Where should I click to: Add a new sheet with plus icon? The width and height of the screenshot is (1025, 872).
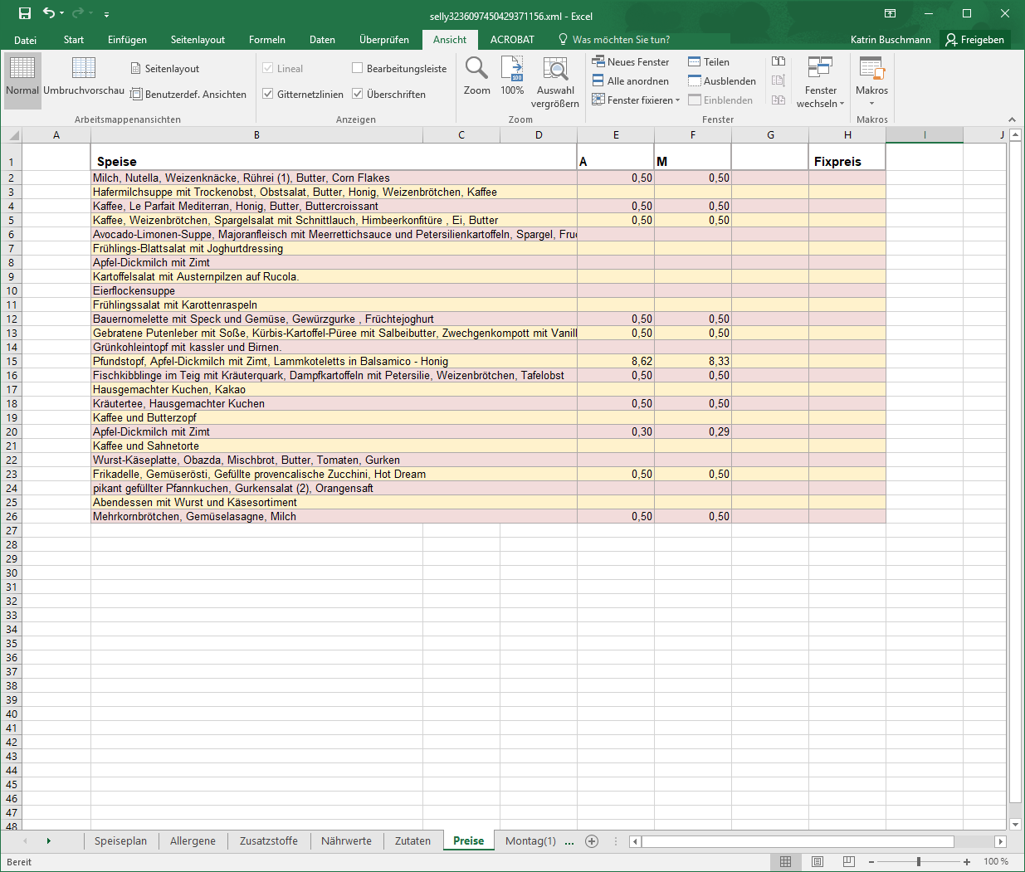point(592,841)
